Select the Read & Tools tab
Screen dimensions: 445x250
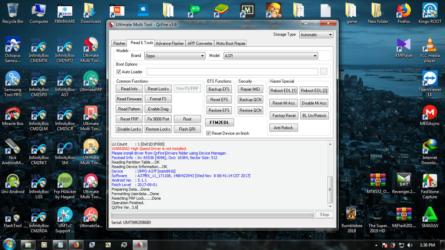pos(141,43)
